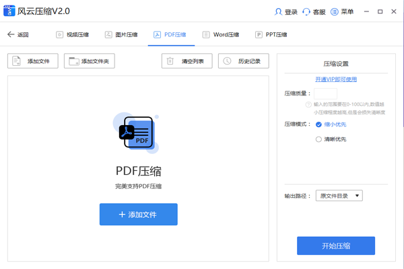Select the 缩小优先 radio option

[318, 124]
